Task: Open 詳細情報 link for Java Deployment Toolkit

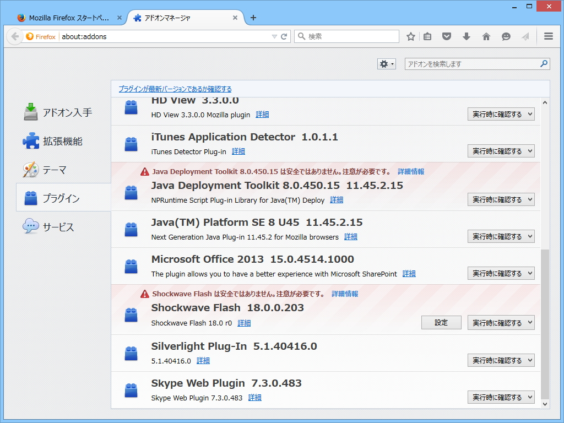Action: coord(411,172)
